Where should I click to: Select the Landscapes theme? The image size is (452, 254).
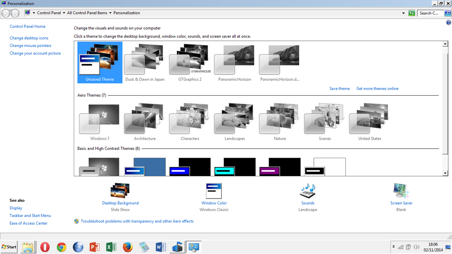tap(234, 122)
